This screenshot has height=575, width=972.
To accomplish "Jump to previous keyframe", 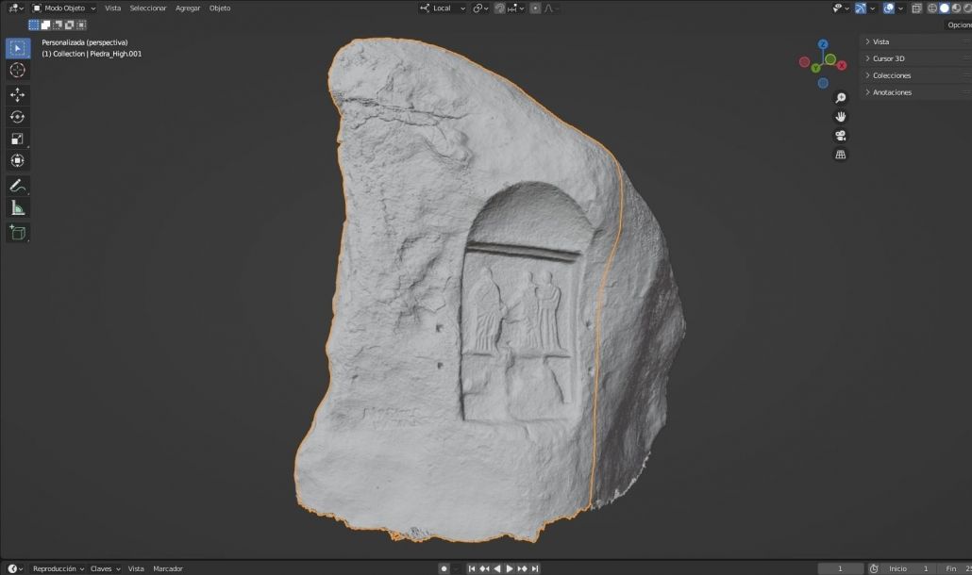I will point(484,568).
